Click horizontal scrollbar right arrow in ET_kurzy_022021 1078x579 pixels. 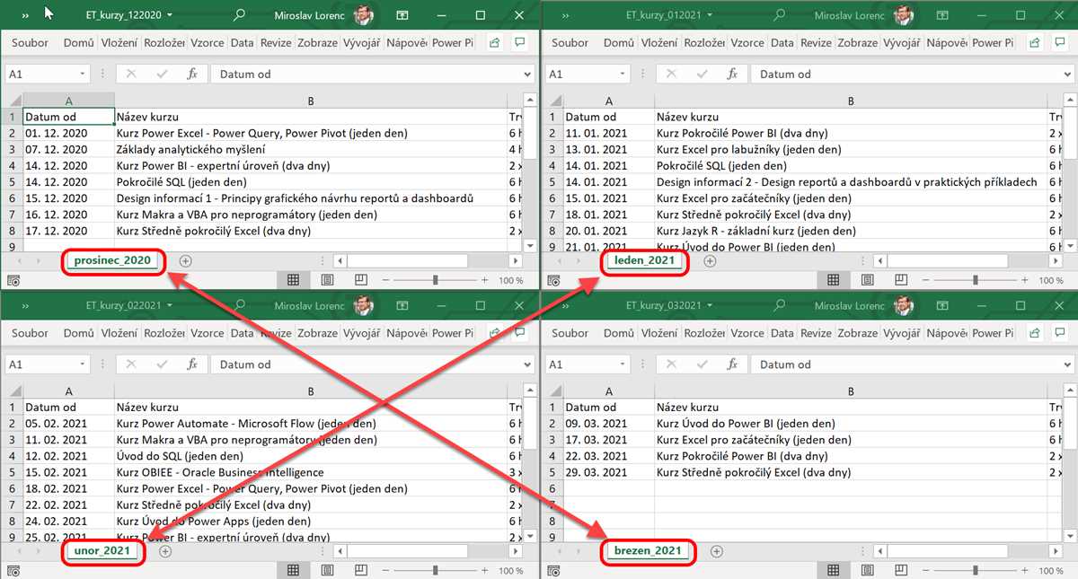tap(516, 550)
